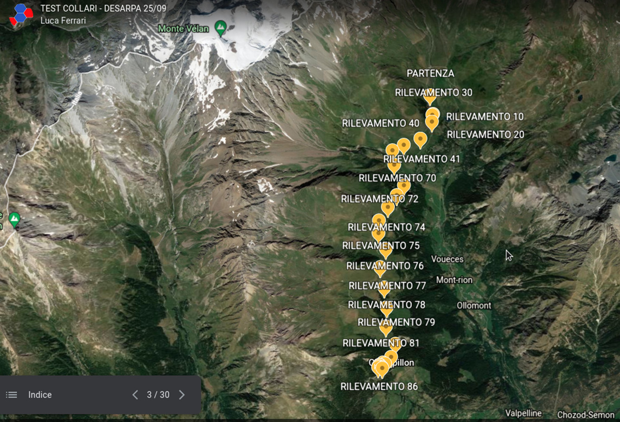Go to the next slide arrow
Screen dimensions: 620x422
click(x=182, y=395)
